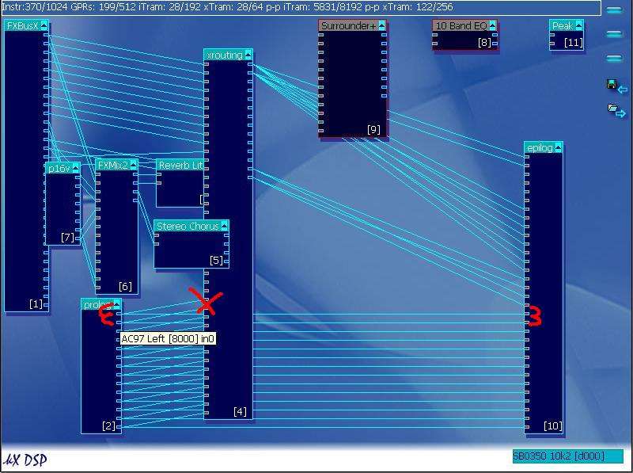Select the Reverb Lit module title
633x473 pixels.
180,165
